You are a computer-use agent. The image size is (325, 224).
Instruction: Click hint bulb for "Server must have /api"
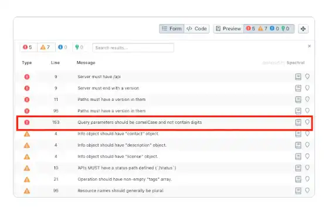[307, 76]
